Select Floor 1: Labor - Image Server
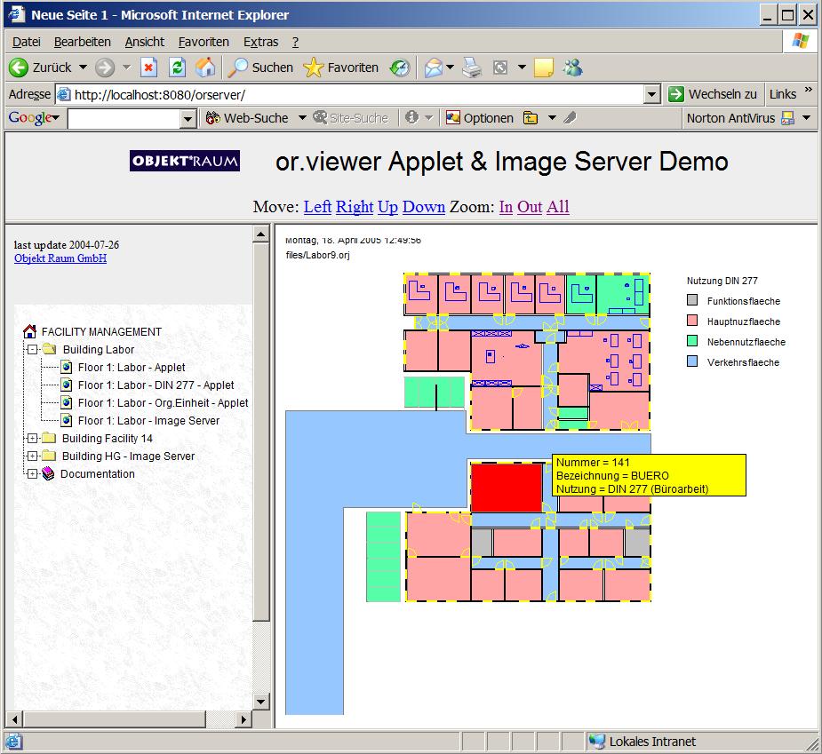Image resolution: width=822 pixels, height=754 pixels. click(x=148, y=420)
